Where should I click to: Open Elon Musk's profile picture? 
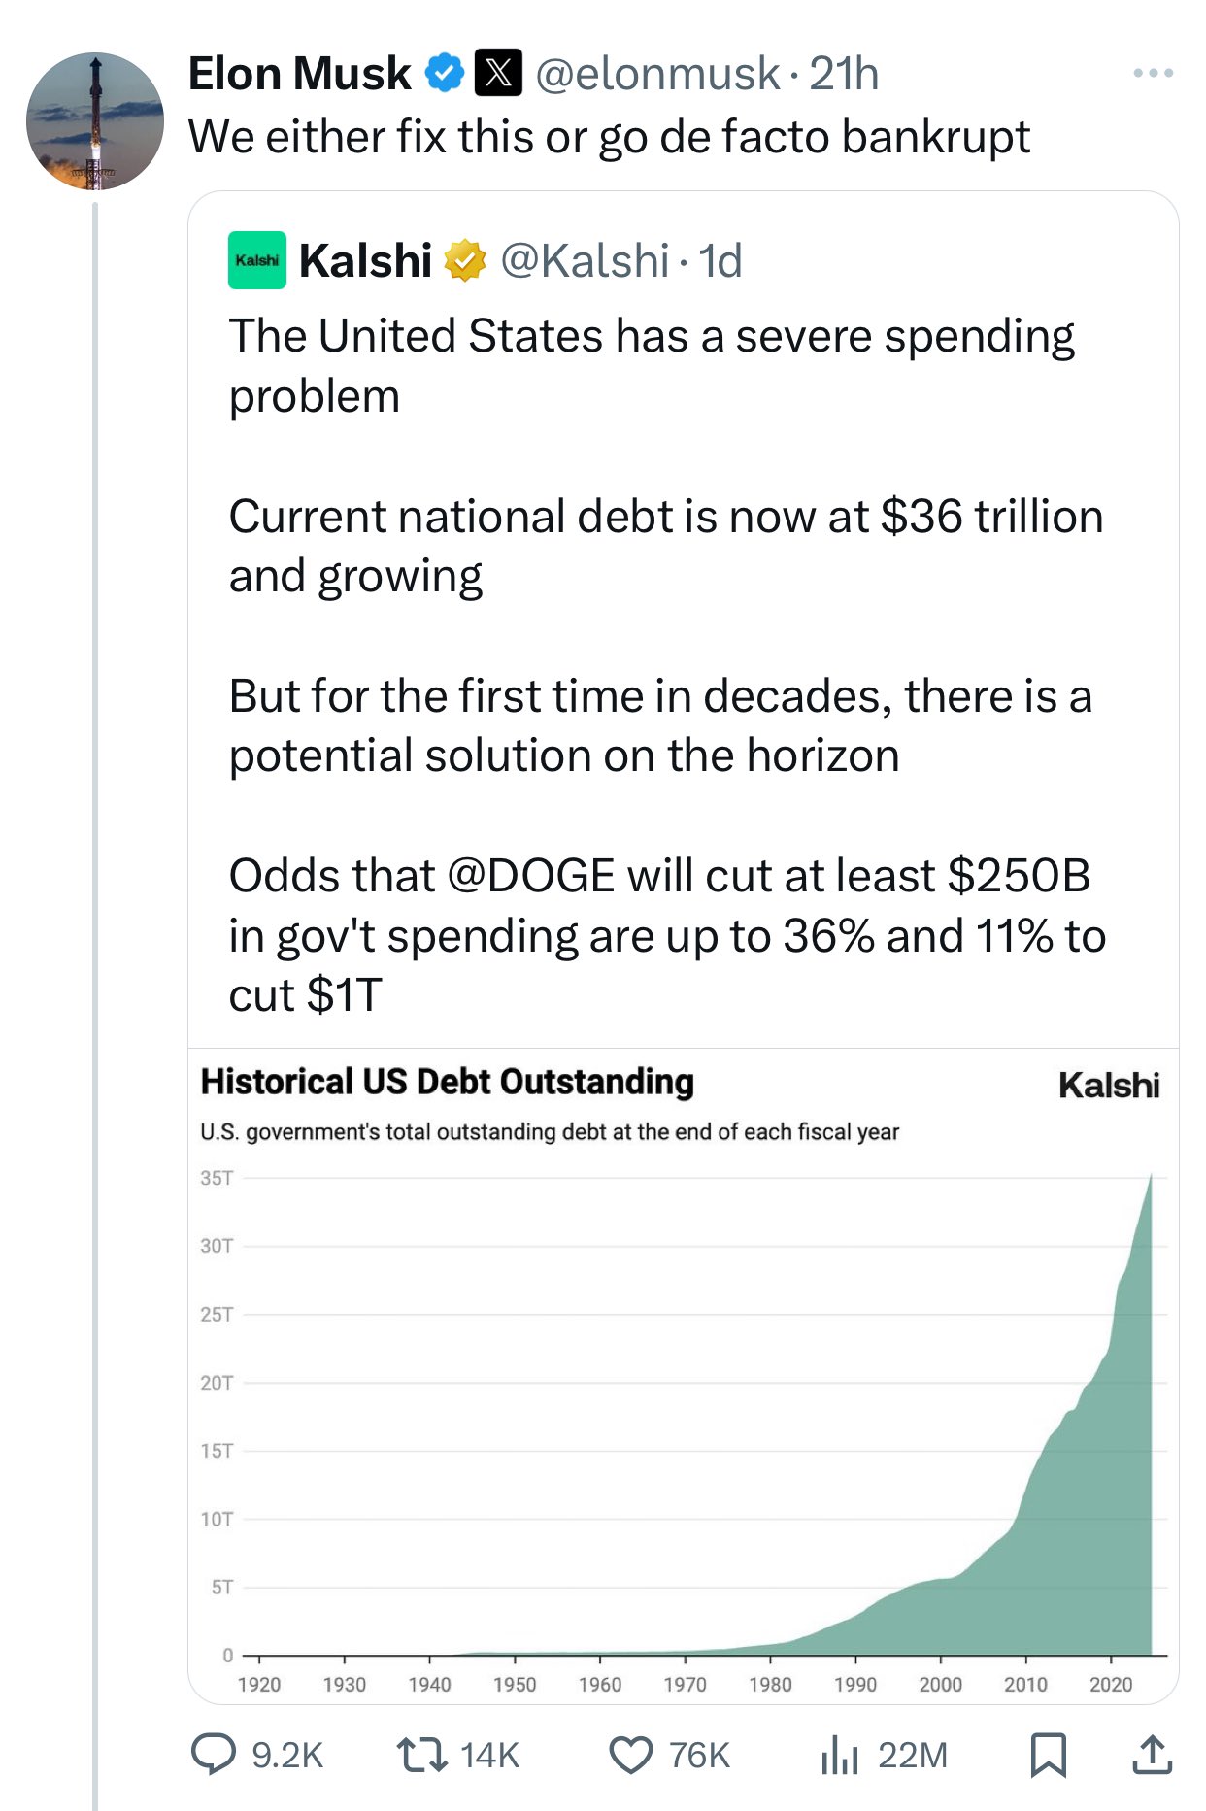pyautogui.click(x=94, y=121)
